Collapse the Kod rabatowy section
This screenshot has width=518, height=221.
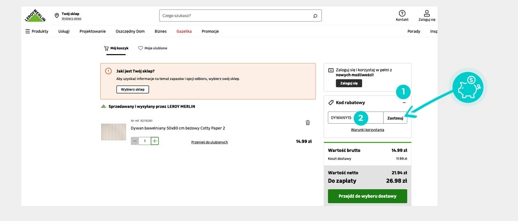pyautogui.click(x=404, y=103)
